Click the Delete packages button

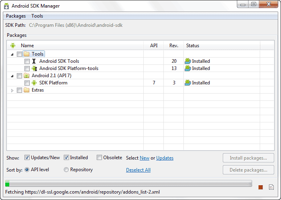pos(248,170)
